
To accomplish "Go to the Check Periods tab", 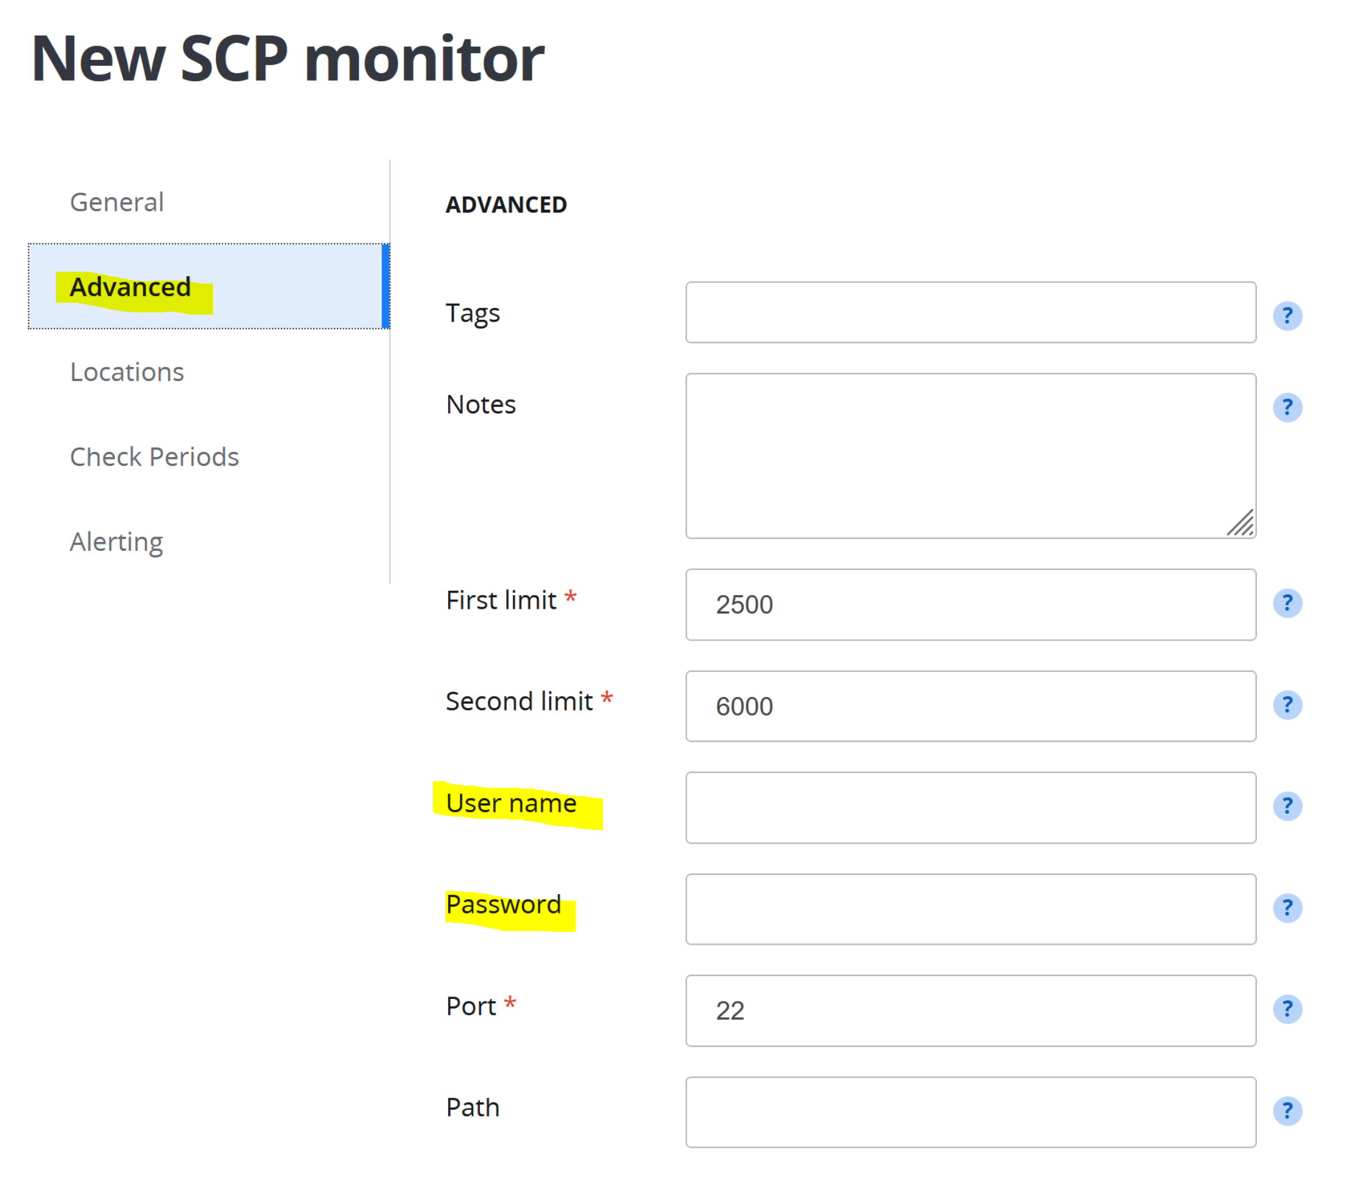I will [x=154, y=457].
